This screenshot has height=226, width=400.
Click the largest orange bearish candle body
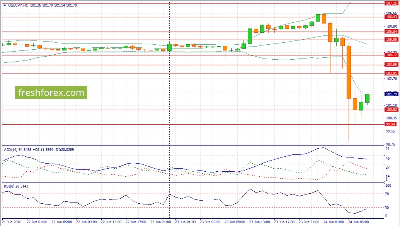pyautogui.click(x=349, y=72)
